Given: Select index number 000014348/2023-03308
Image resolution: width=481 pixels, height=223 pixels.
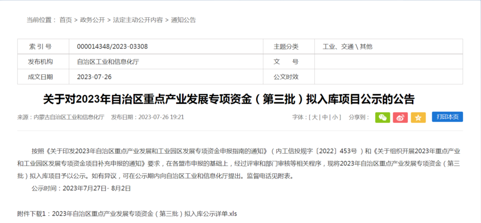Looking at the screenshot, I should [x=112, y=46].
